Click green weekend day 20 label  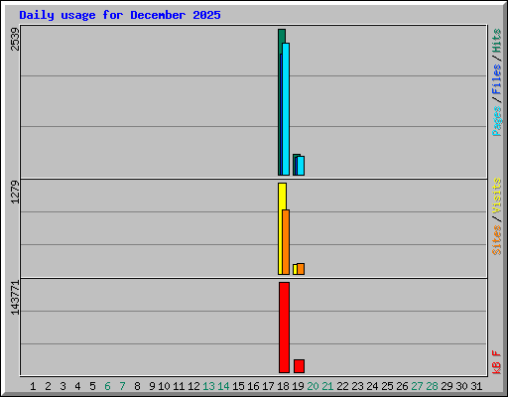pyautogui.click(x=313, y=386)
